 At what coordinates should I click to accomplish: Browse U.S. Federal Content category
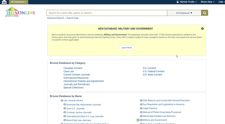(x=154, y=71)
